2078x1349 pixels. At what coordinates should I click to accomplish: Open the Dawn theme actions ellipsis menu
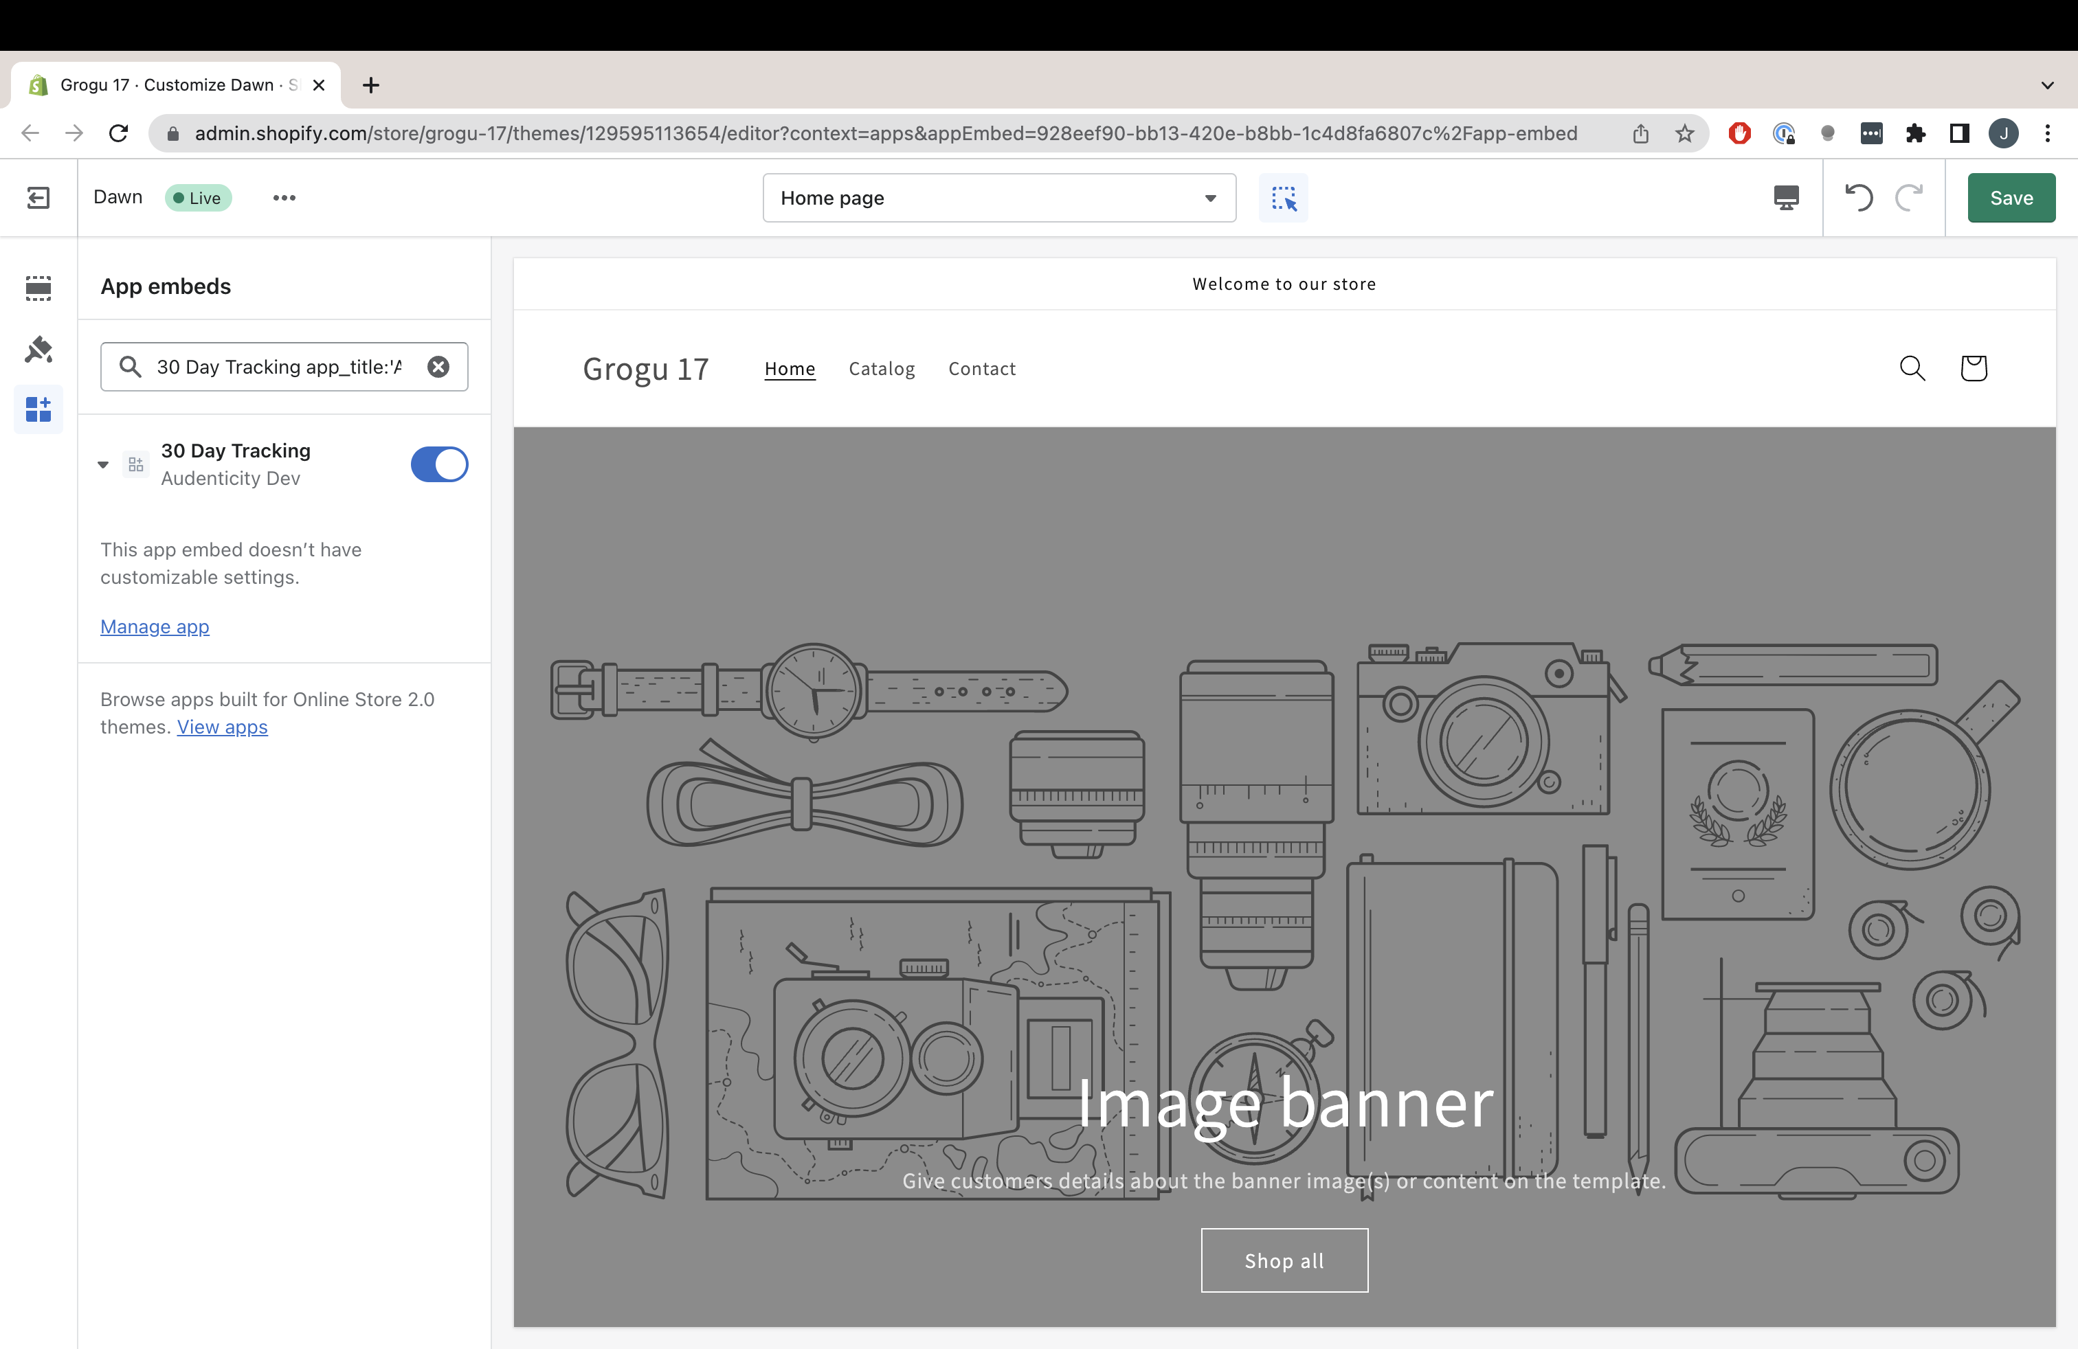[284, 198]
